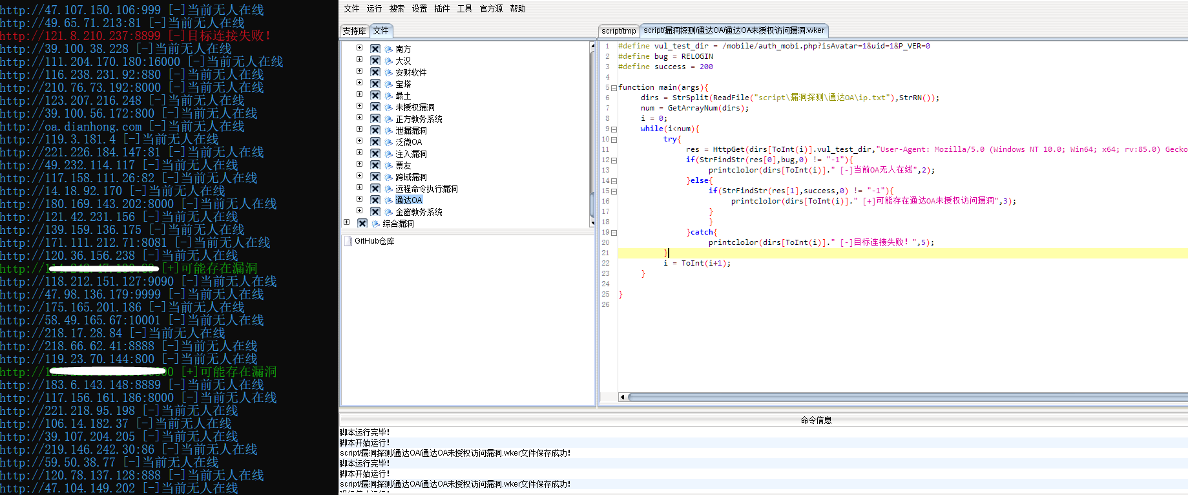Collapse the try block fold marker on line 10
The width and height of the screenshot is (1188, 495).
614,140
